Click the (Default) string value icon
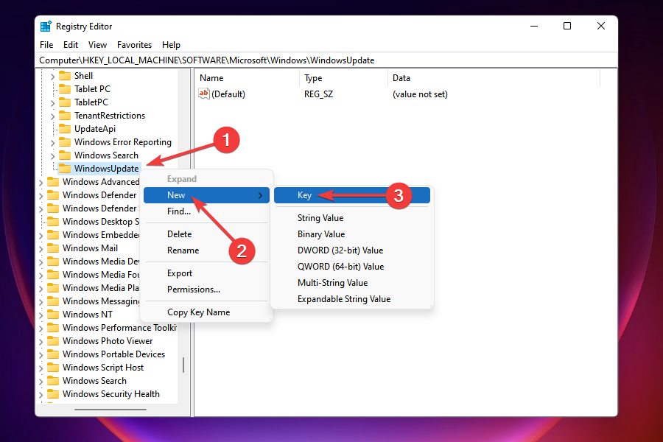The image size is (663, 442). [x=204, y=94]
